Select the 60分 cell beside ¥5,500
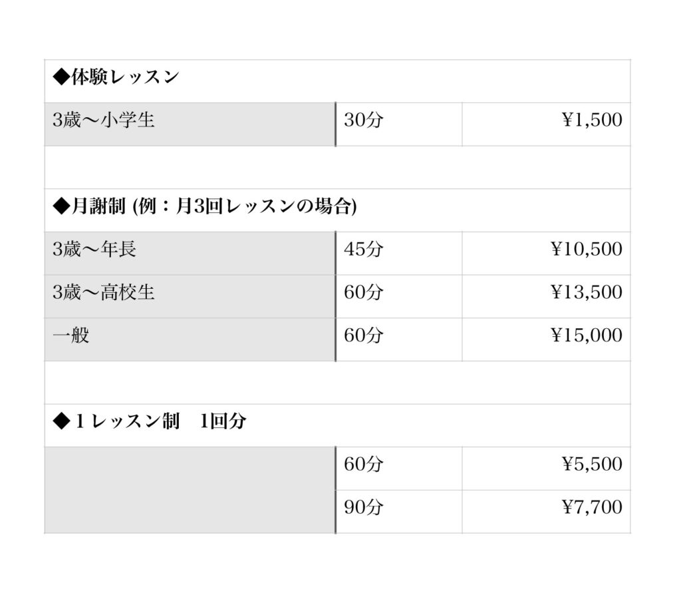The image size is (681, 589). (399, 469)
